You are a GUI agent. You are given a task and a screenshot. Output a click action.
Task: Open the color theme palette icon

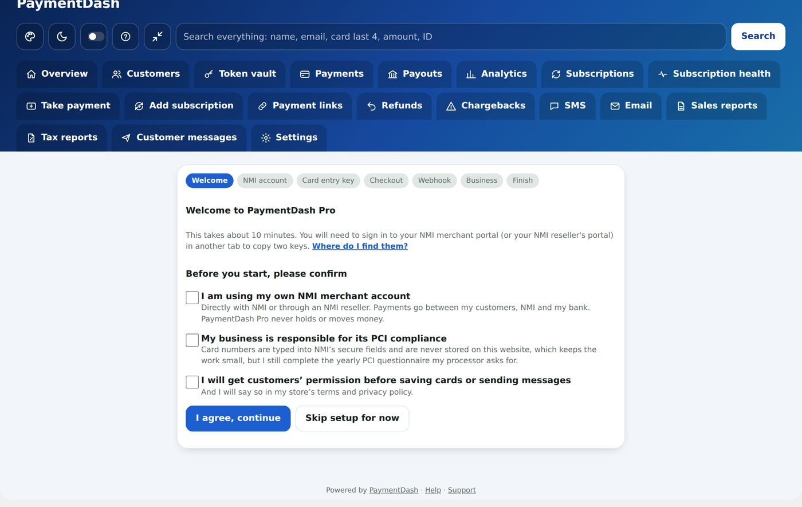click(30, 37)
